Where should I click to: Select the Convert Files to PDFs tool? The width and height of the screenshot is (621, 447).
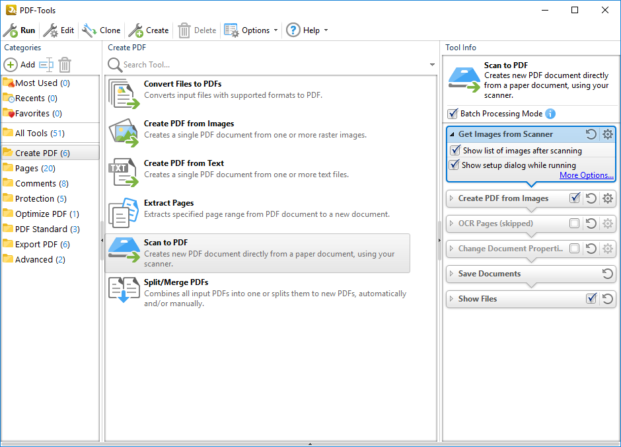(x=258, y=93)
